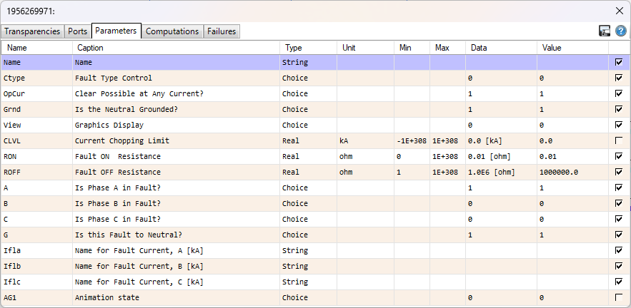
Task: Select the 'Ctype' name cell
Action: pyautogui.click(x=36, y=78)
